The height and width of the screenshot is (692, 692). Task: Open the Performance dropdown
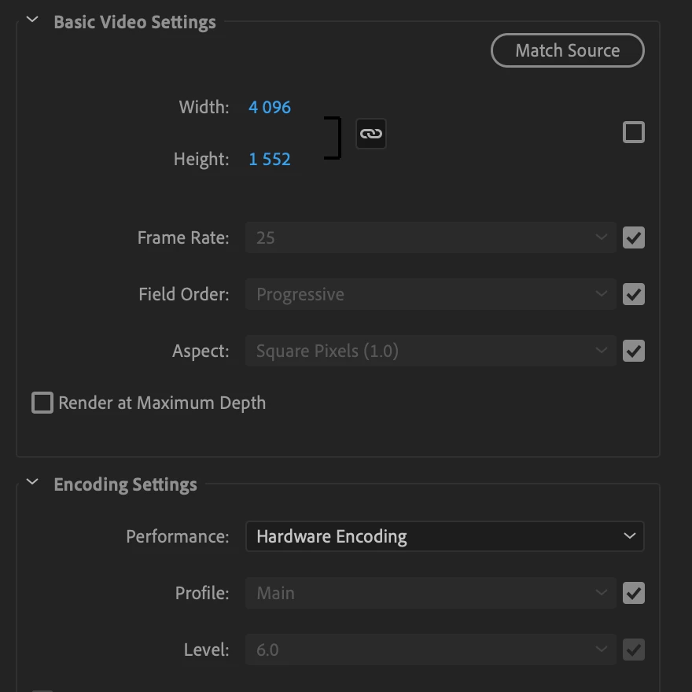(x=444, y=536)
